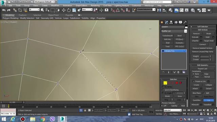
Task: Toggle the Percent Snap icon
Action: (123, 10)
